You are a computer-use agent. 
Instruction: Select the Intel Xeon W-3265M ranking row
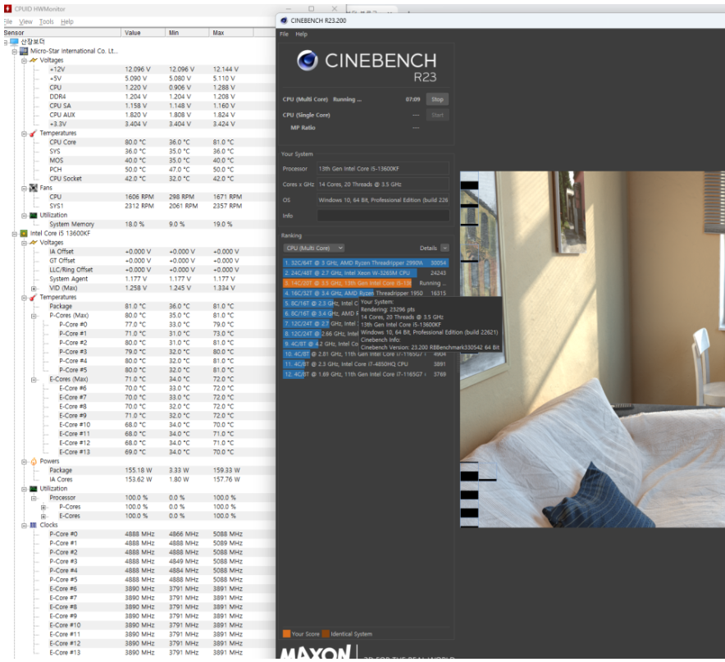pos(365,273)
